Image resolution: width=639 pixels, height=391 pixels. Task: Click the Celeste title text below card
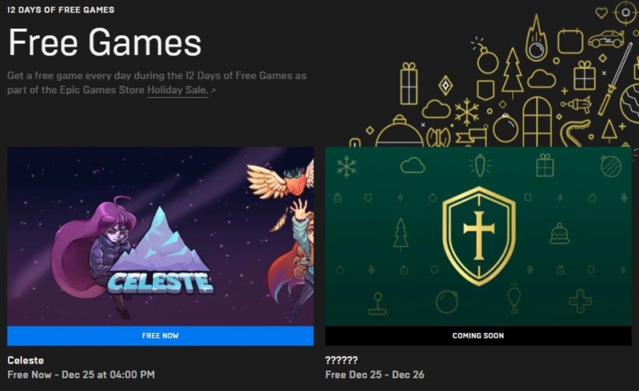pyautogui.click(x=26, y=360)
